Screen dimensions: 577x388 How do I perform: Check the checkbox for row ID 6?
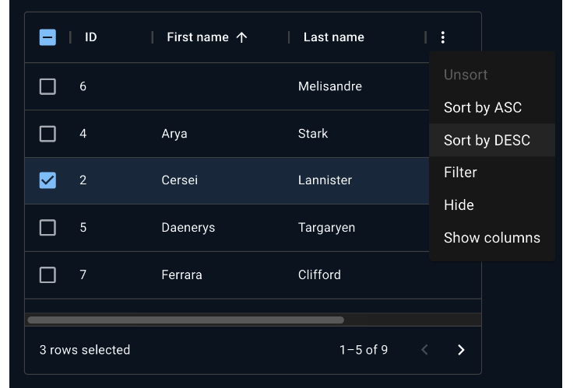(47, 86)
